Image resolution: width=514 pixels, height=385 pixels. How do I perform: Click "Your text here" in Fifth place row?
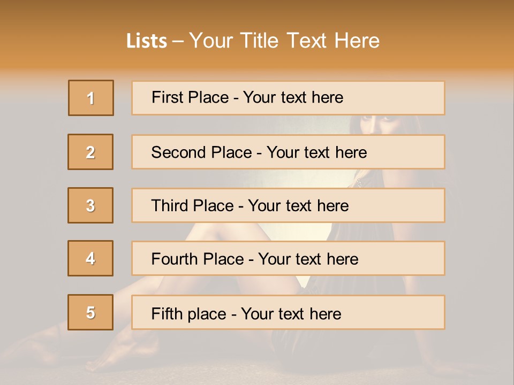[291, 313]
